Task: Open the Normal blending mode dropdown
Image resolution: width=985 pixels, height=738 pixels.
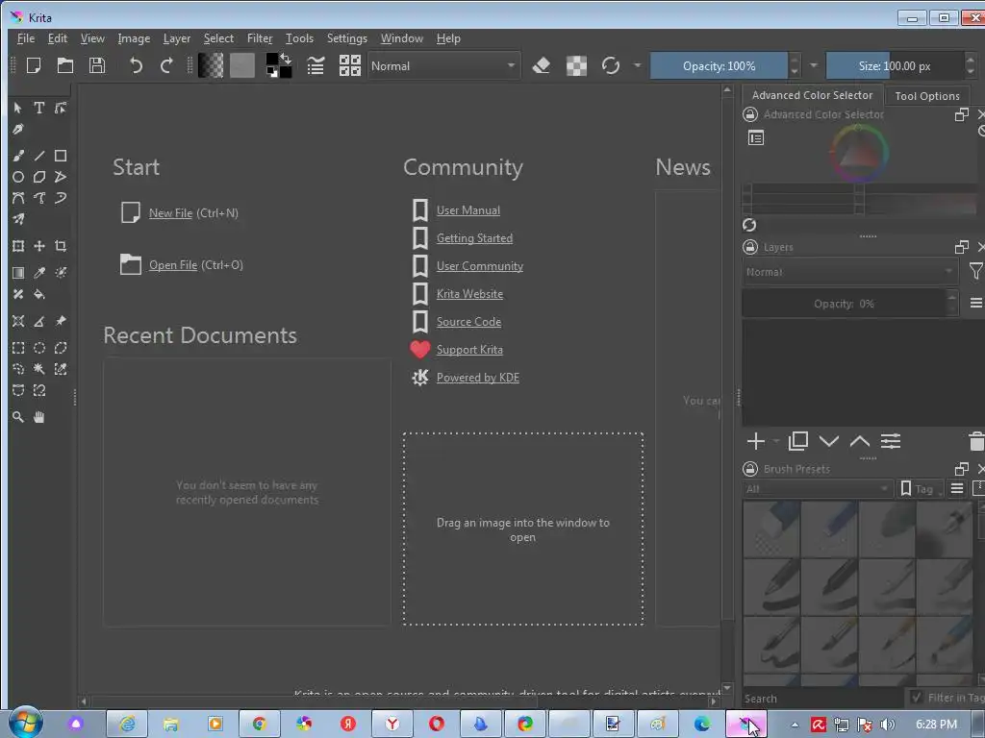Action: pos(443,65)
